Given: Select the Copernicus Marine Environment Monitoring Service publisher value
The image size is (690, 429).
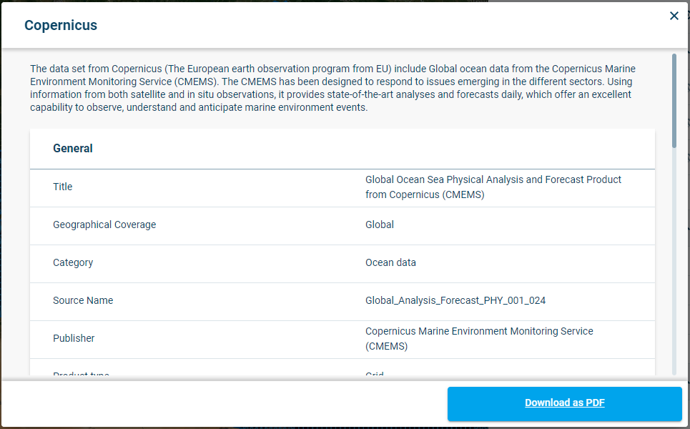Looking at the screenshot, I should tap(479, 339).
